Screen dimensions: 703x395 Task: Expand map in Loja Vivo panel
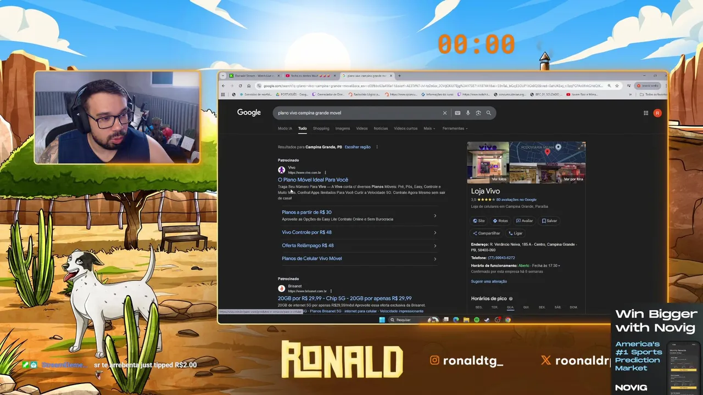click(x=581, y=146)
